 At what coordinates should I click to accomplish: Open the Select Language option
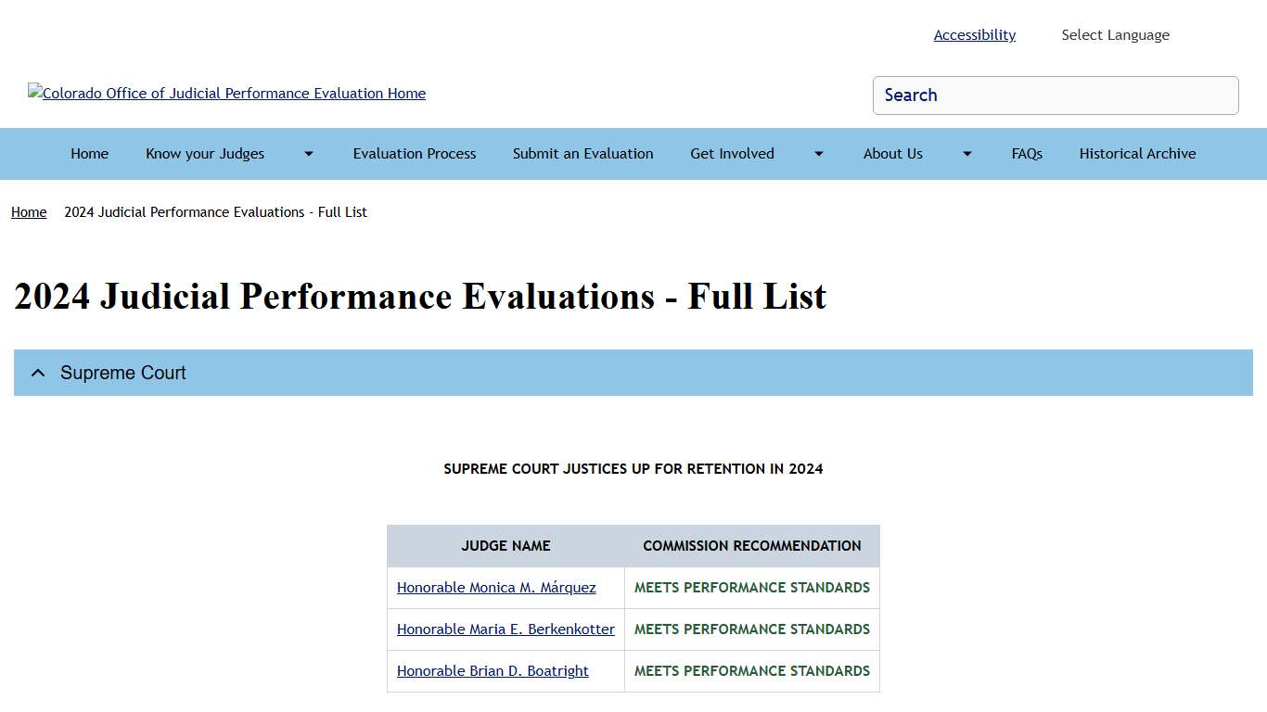coord(1115,34)
